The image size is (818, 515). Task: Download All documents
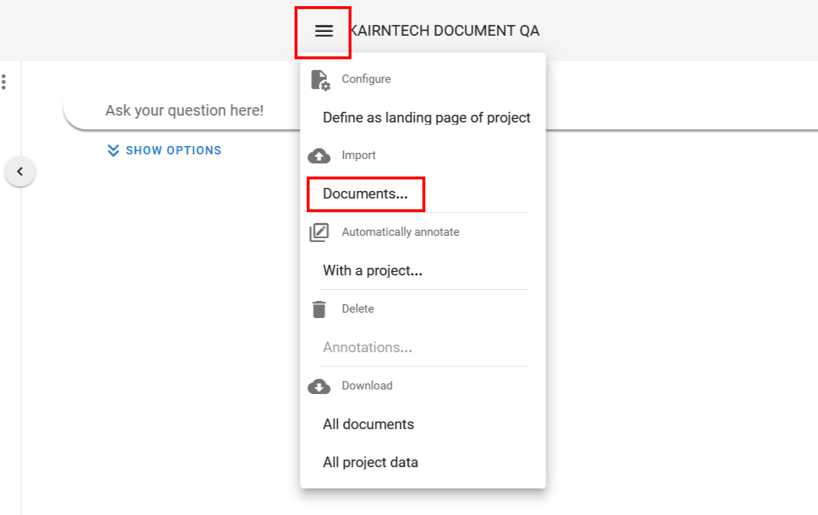(x=368, y=424)
